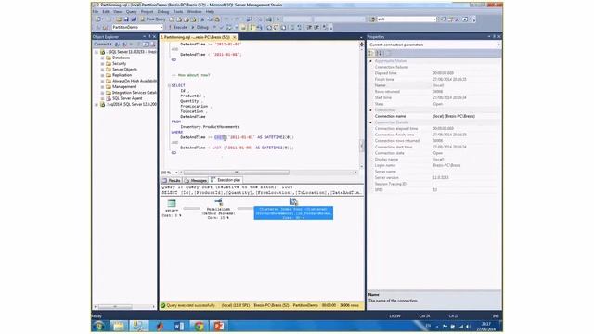
Task: Open File Explorer from the taskbar
Action: click(x=119, y=326)
